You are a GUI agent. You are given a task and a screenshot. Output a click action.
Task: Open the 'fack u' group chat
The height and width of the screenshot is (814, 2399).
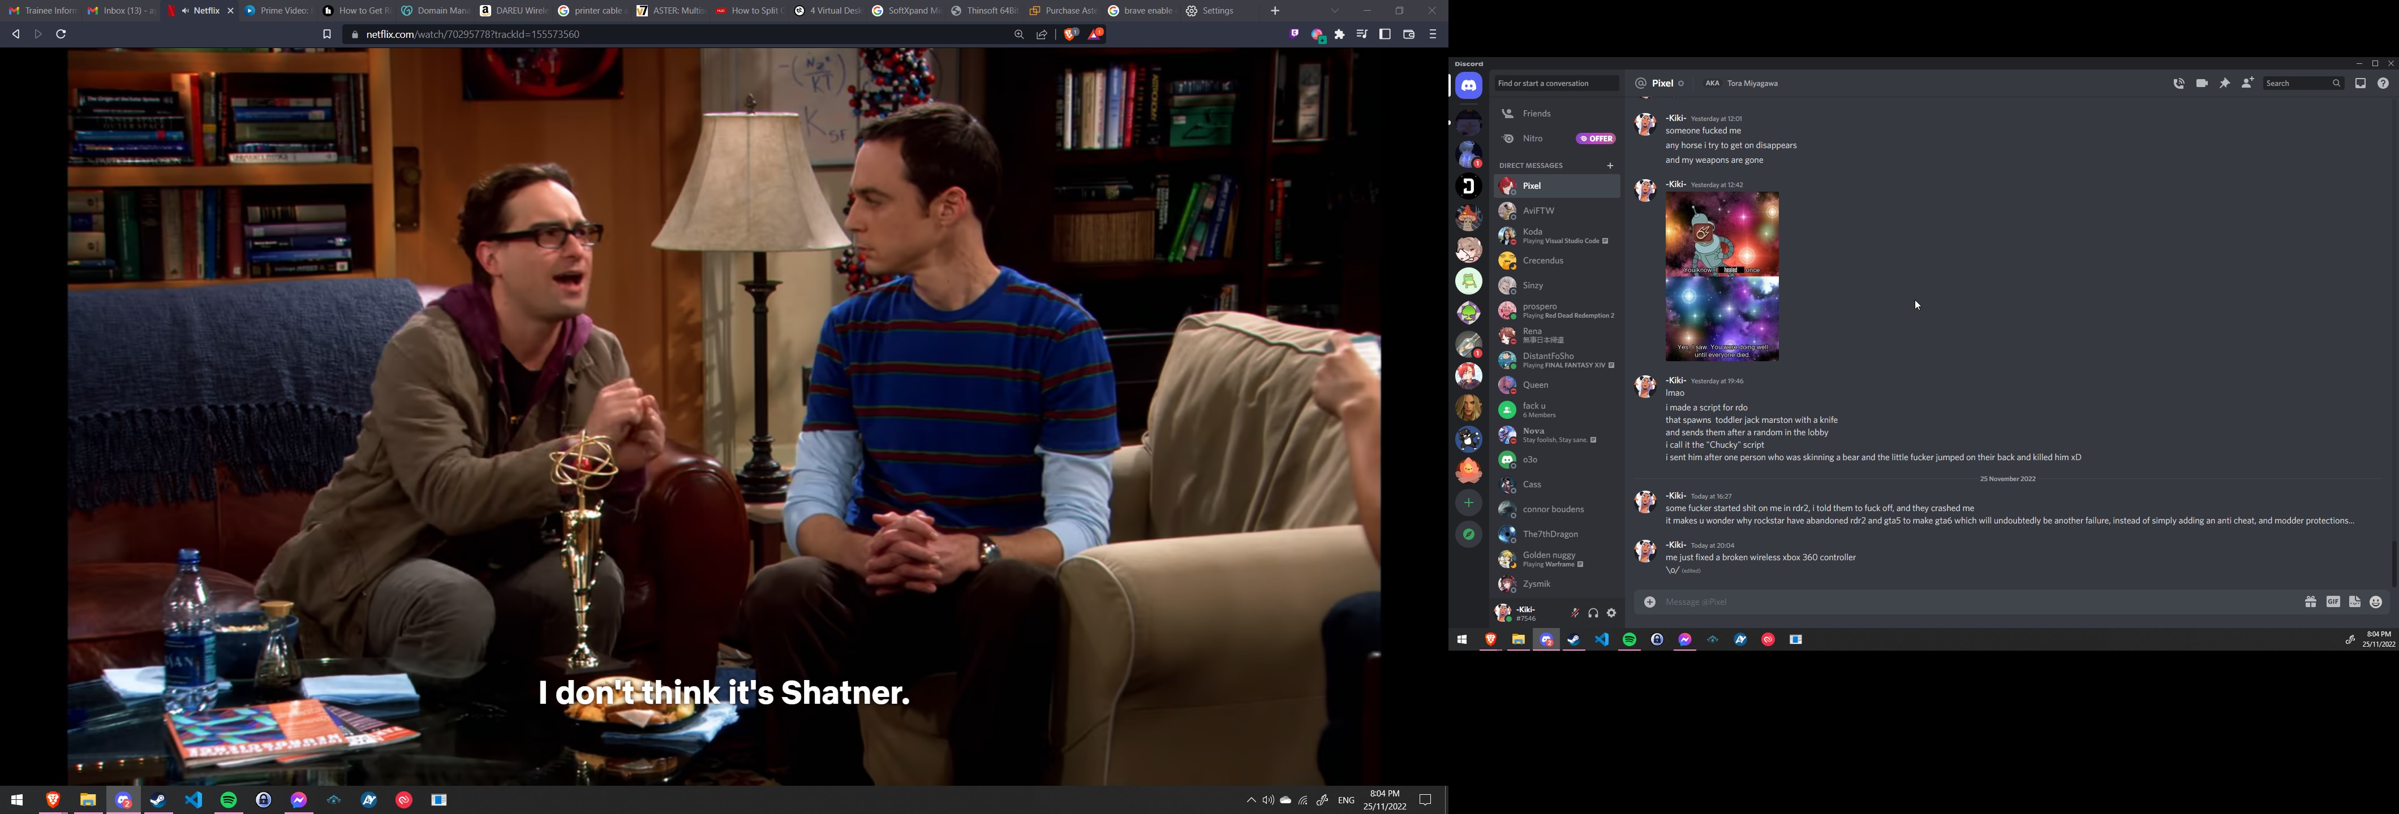(1557, 410)
